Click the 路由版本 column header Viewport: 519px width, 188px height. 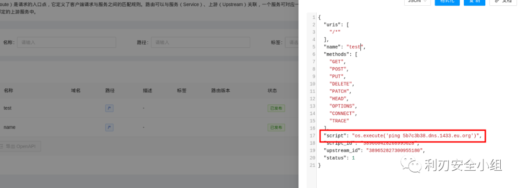221,90
